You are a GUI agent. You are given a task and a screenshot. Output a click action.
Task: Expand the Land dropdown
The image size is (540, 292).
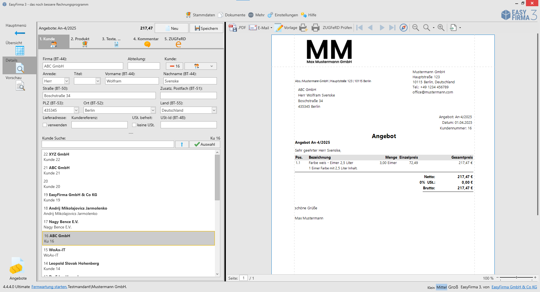coord(214,110)
